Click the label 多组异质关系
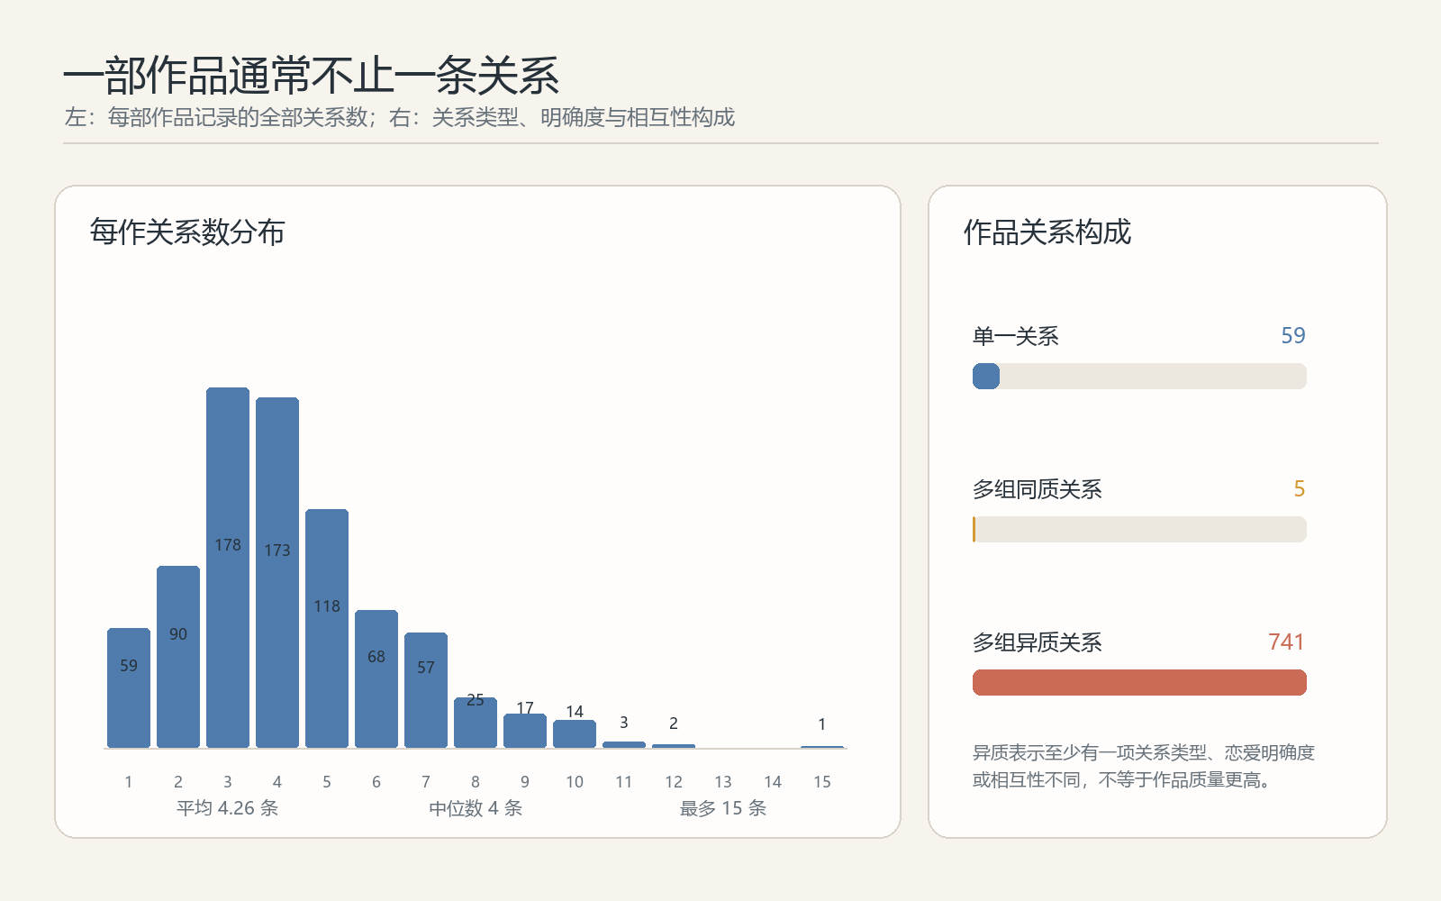The image size is (1441, 901). tap(1038, 642)
